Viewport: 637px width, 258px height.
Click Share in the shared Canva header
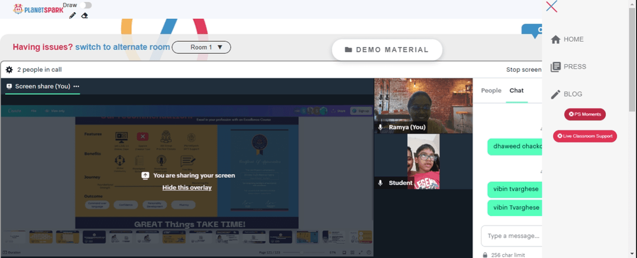click(x=338, y=111)
